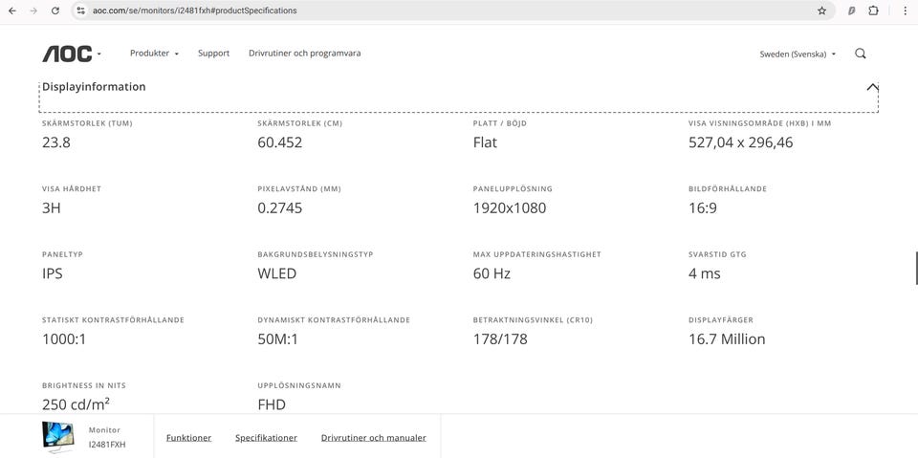
Task: Jump to Specifikationer section link
Action: [266, 438]
